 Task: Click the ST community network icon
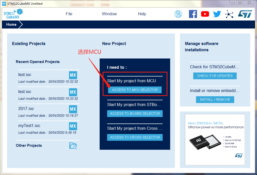(x=229, y=14)
